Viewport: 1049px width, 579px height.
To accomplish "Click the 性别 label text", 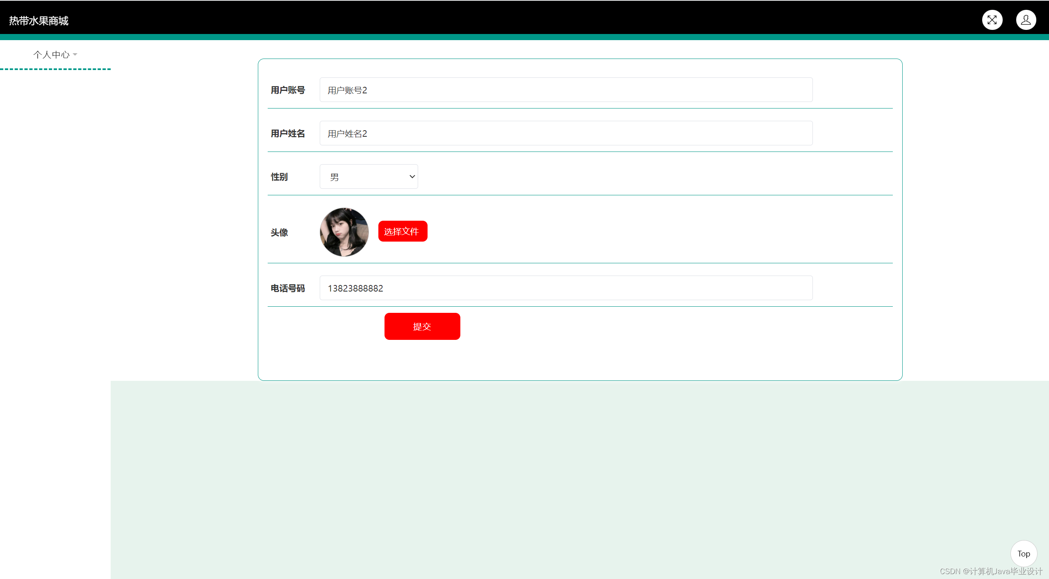I will click(x=279, y=177).
